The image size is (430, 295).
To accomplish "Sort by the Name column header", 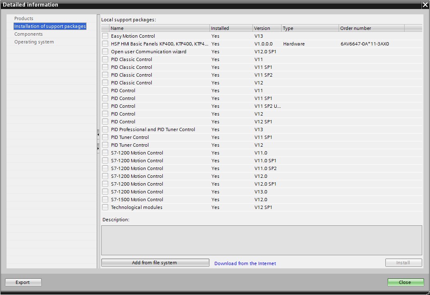I will (159, 28).
